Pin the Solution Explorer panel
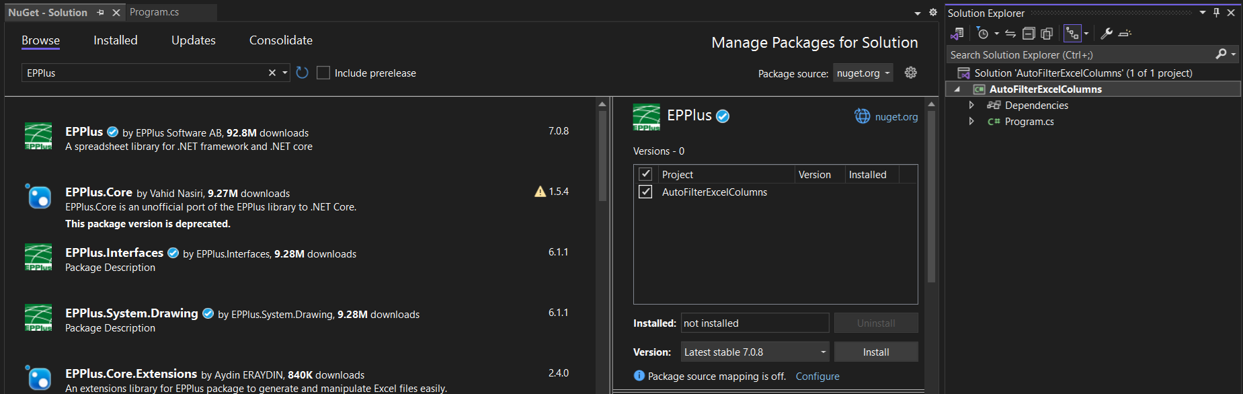Screen dimensions: 1243x394 pos(1217,13)
